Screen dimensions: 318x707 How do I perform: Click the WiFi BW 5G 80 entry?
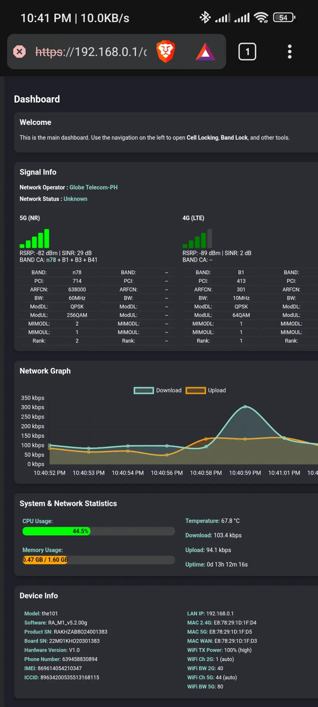[205, 687]
